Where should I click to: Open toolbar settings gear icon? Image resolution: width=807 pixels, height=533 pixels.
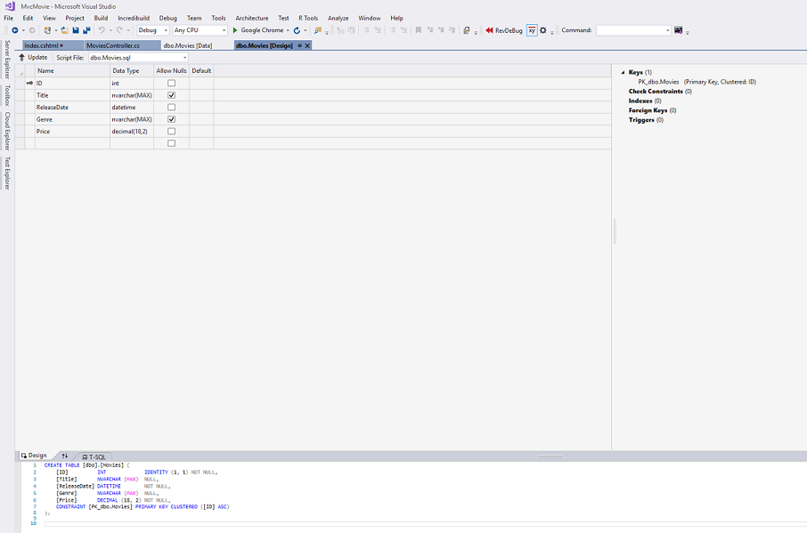[542, 28]
